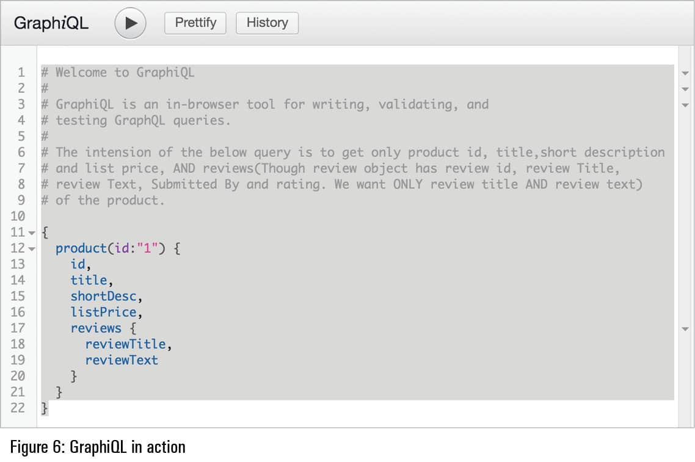Click the listPrice field in the query
695x462 pixels.
coord(103,312)
